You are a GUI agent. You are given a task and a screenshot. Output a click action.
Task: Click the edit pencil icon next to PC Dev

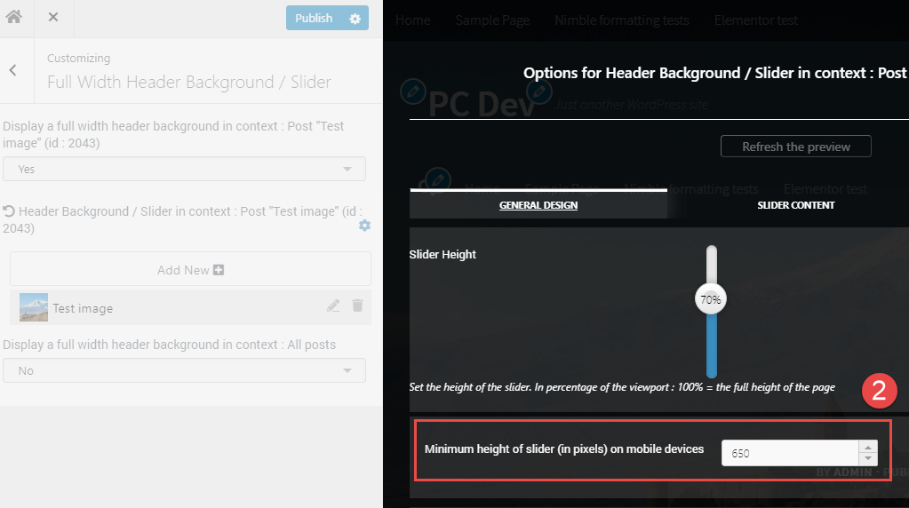(x=412, y=90)
